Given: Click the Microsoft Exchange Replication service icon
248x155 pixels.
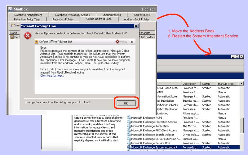Looking at the screenshot, I should [129, 126].
